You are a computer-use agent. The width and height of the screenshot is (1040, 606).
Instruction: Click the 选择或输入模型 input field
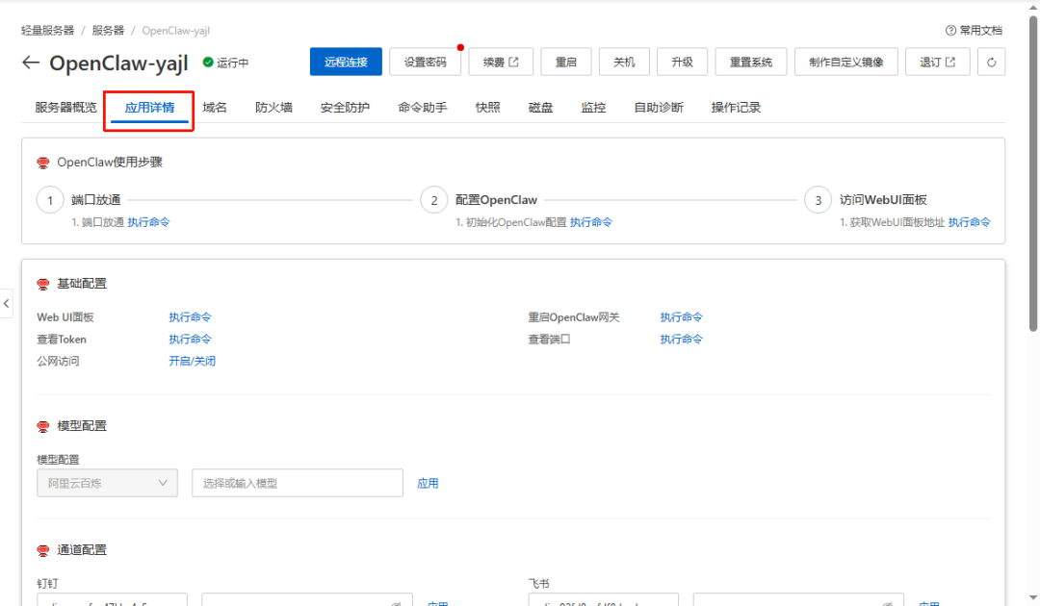298,483
